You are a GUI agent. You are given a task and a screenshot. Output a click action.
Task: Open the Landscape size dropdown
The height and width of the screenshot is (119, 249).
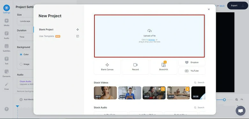[x=25, y=21]
